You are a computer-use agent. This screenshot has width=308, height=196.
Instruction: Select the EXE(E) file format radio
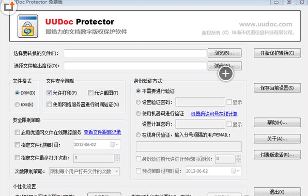click(x=17, y=104)
